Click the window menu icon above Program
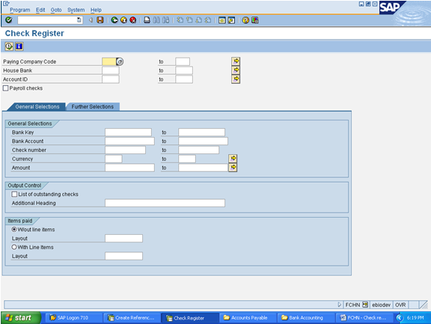This screenshot has width=431, height=324. point(6,3)
